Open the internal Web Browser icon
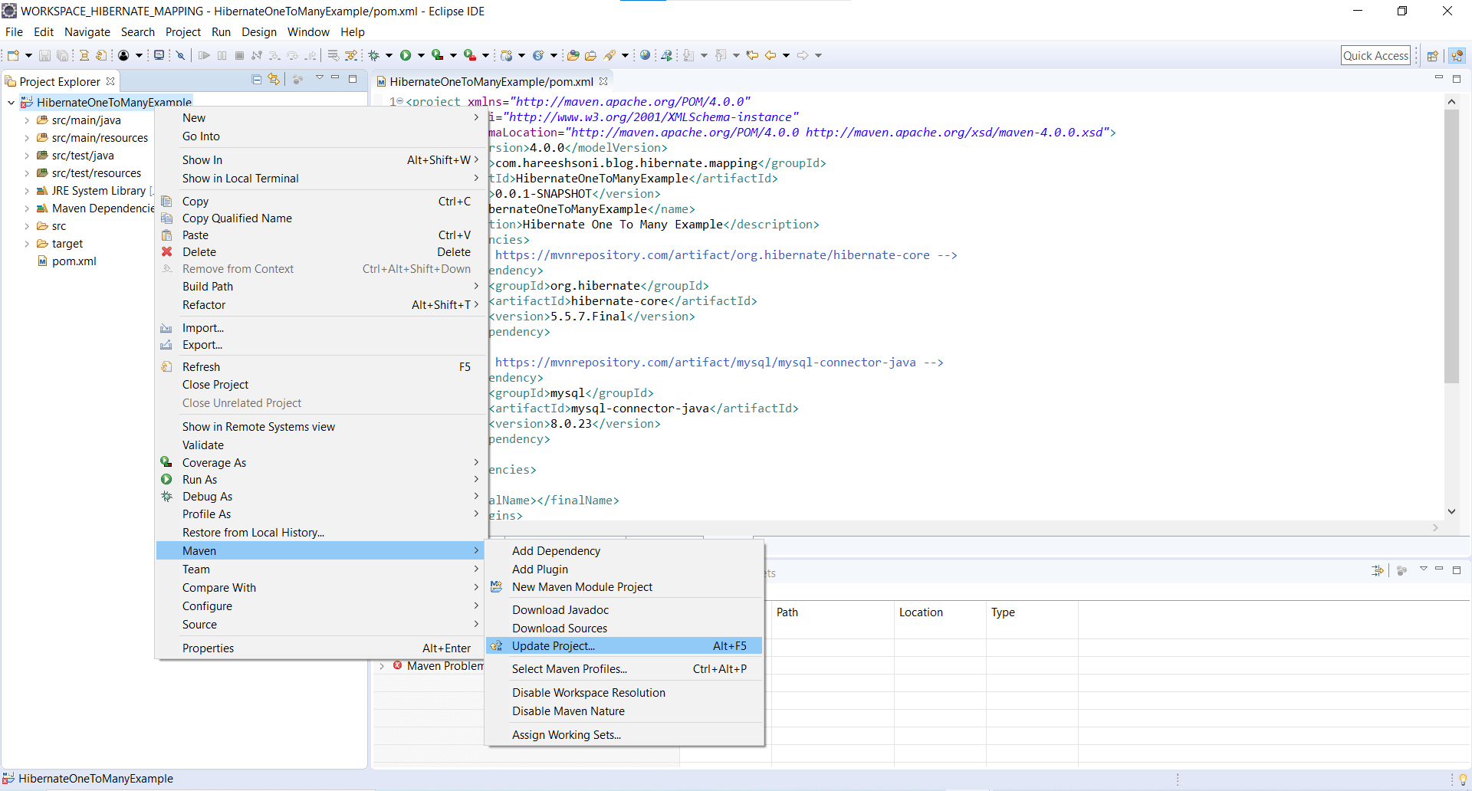 646,54
